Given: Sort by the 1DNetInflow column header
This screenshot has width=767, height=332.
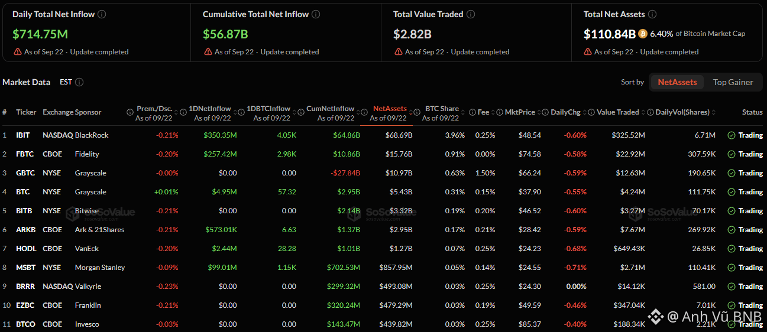Looking at the screenshot, I should (209, 109).
